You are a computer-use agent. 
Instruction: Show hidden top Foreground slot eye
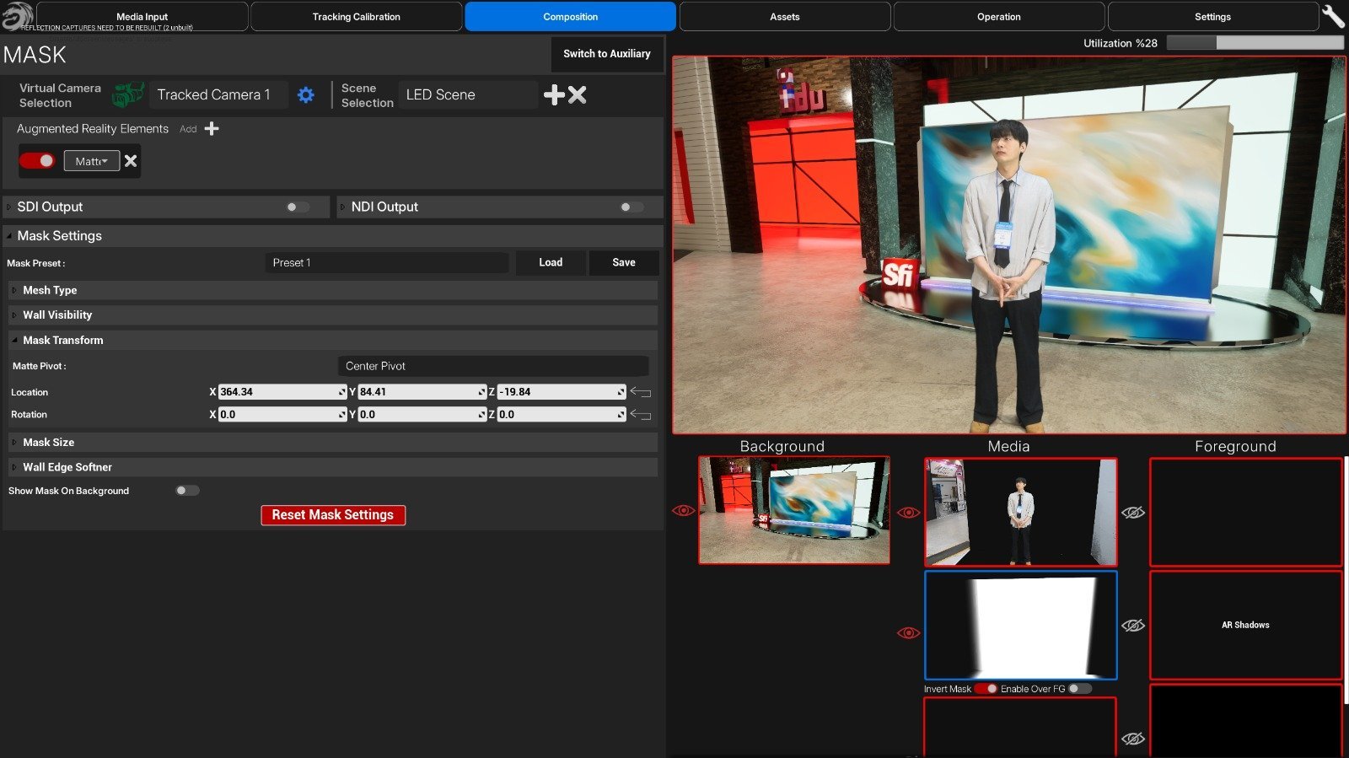tap(1133, 513)
